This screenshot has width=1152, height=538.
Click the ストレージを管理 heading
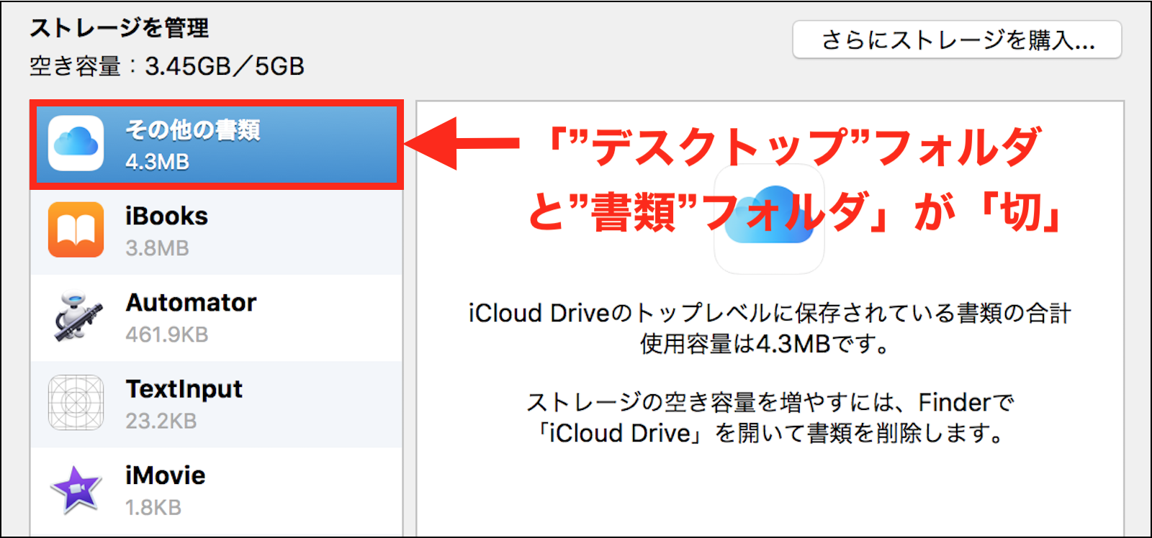120,28
